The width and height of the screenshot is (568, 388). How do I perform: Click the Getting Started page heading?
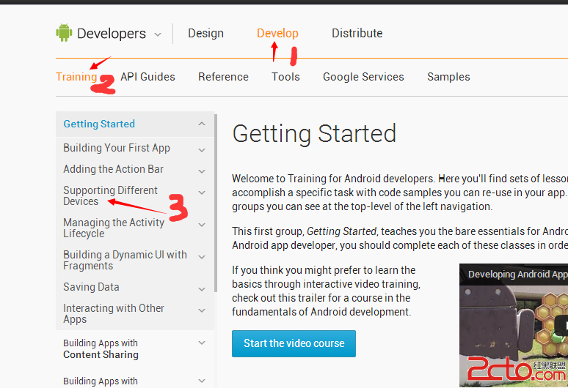(x=314, y=134)
